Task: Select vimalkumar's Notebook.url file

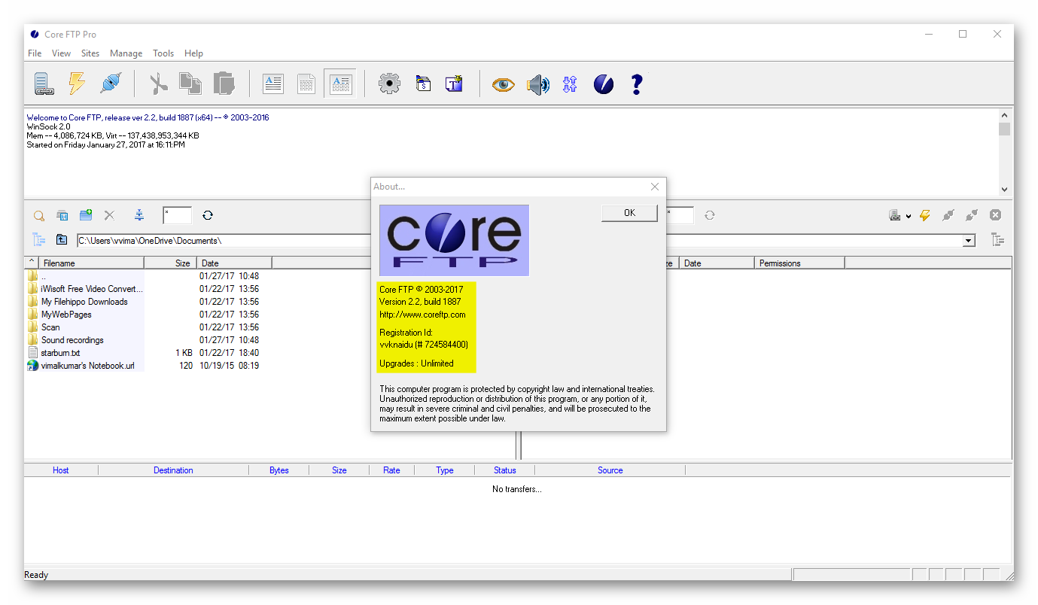Action: pyautogui.click(x=87, y=366)
